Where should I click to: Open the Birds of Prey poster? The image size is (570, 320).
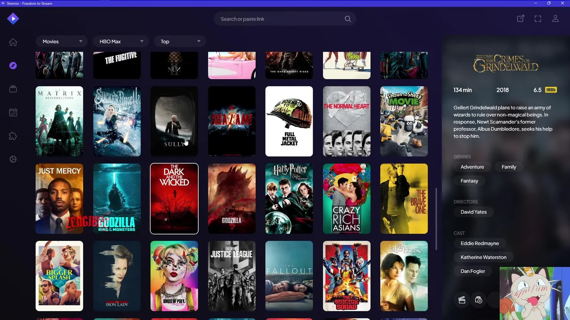(x=174, y=276)
